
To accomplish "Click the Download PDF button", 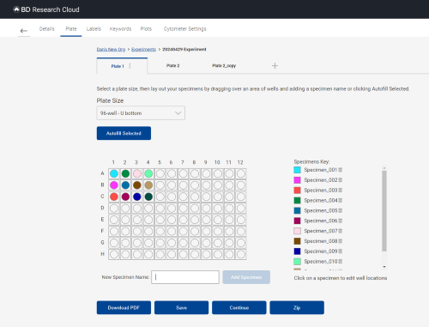I will pos(124,307).
